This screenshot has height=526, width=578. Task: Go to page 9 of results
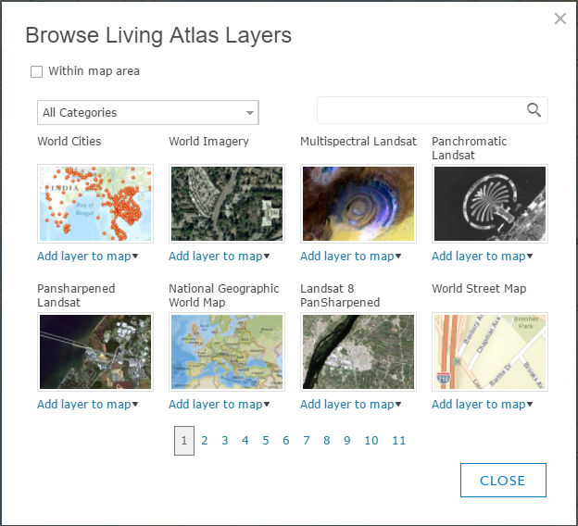(x=346, y=441)
